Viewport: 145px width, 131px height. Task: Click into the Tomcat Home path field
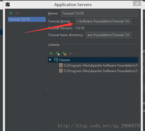tap(103, 21)
